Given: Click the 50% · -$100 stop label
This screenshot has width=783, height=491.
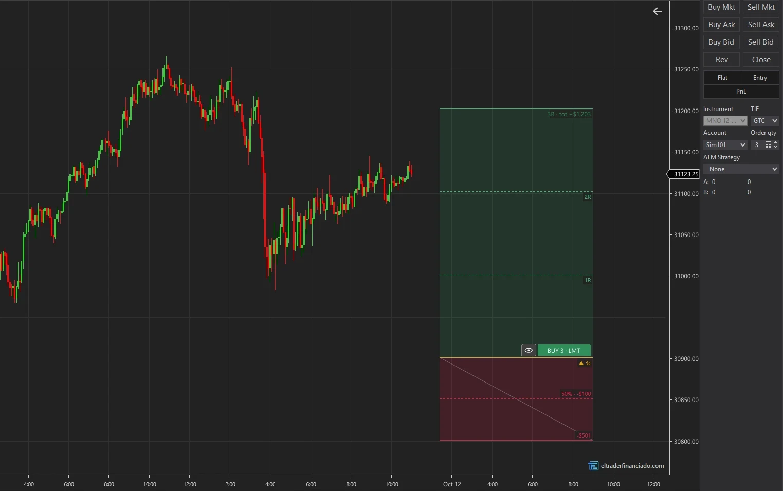Looking at the screenshot, I should pos(576,394).
